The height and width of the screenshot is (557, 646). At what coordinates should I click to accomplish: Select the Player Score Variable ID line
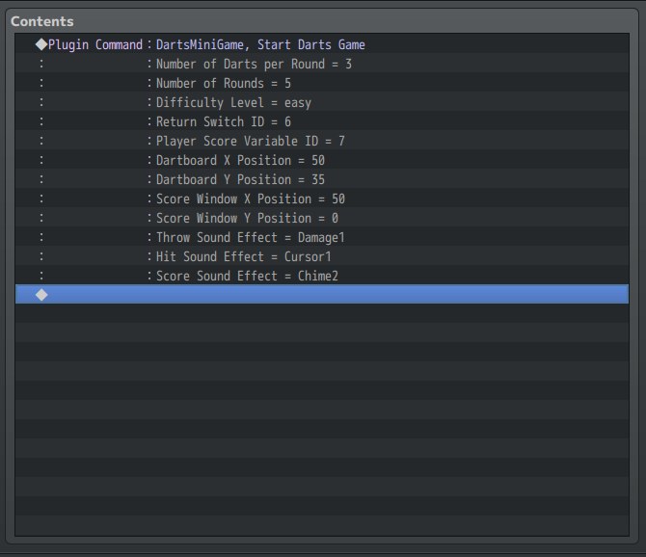pos(322,141)
